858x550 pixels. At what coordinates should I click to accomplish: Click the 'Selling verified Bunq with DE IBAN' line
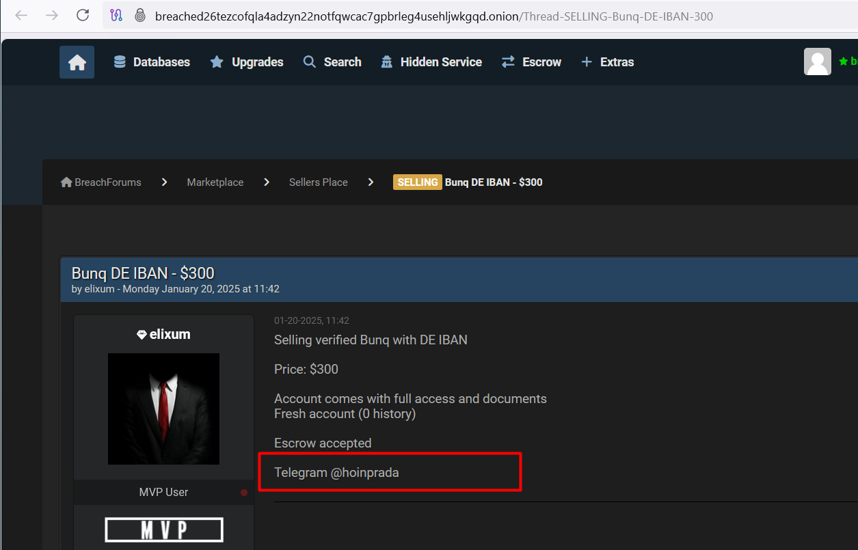tap(371, 340)
